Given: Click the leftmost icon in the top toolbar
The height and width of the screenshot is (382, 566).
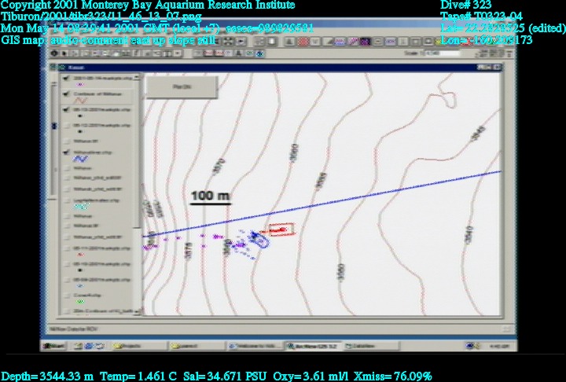Looking at the screenshot, I should click(54, 53).
